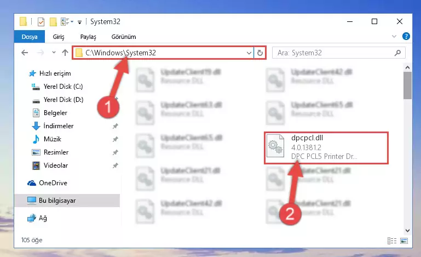Image resolution: width=421 pixels, height=257 pixels.
Task: Click the Properties checkmark quick access icon
Action: [41, 22]
